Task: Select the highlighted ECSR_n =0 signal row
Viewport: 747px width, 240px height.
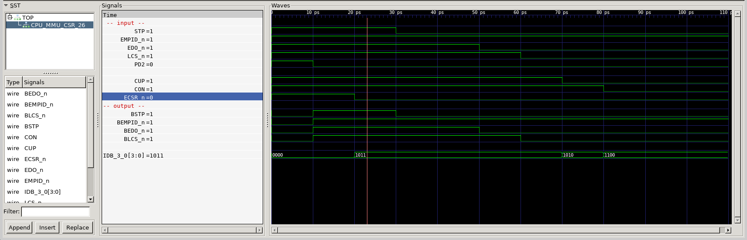Action: tap(182, 98)
